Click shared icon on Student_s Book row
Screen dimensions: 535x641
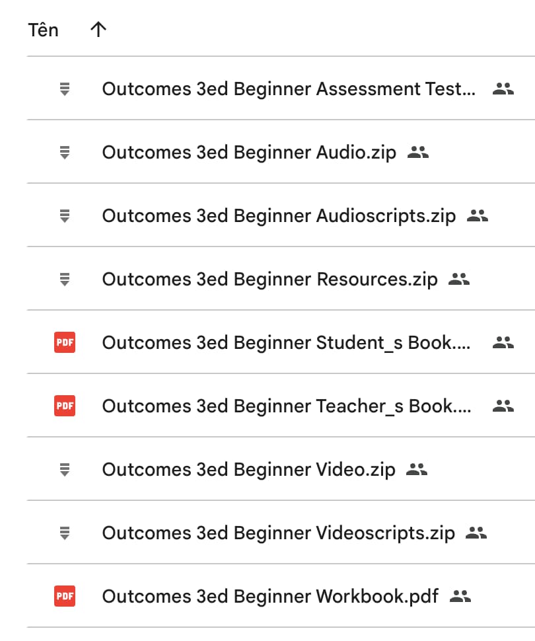pyautogui.click(x=503, y=342)
